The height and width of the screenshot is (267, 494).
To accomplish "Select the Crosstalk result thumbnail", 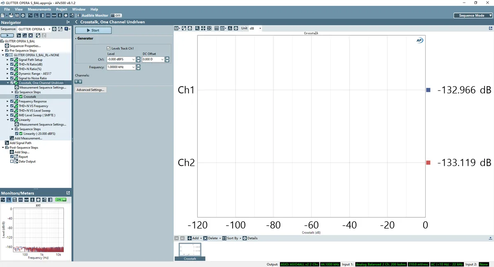I will point(190,252).
